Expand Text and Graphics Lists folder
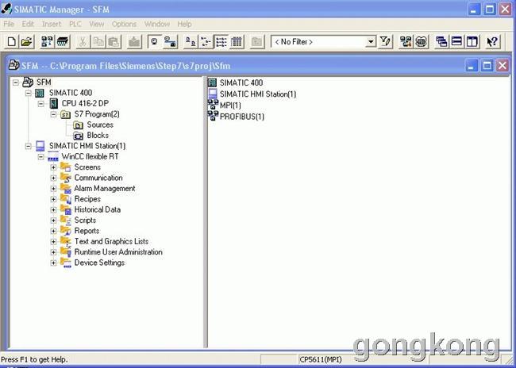The height and width of the screenshot is (368, 516). pos(53,242)
